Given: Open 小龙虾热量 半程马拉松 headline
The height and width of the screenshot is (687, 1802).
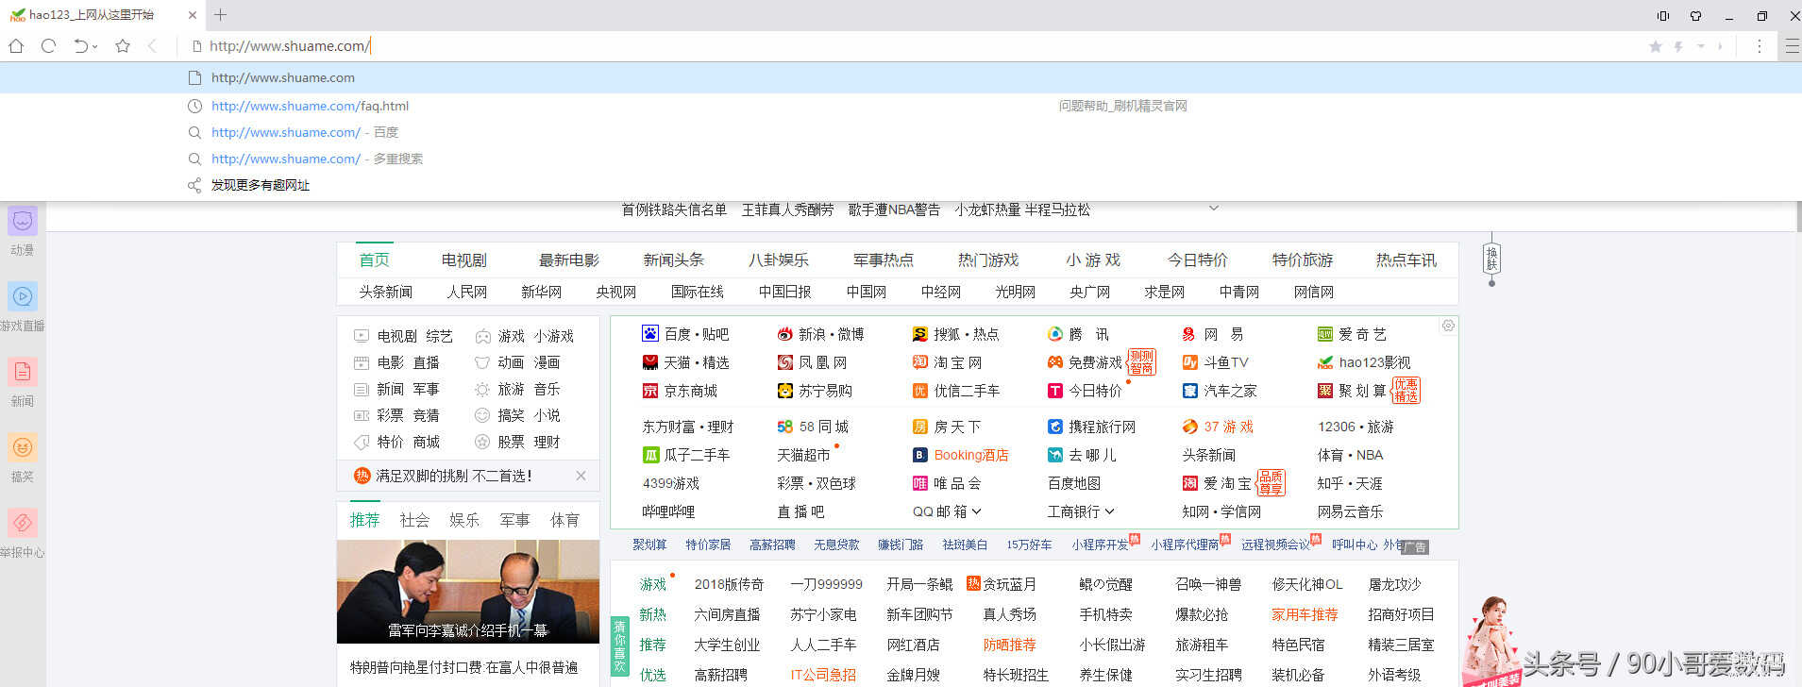Looking at the screenshot, I should point(1022,209).
